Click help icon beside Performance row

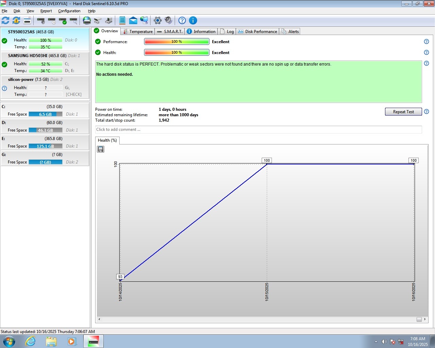427,41
